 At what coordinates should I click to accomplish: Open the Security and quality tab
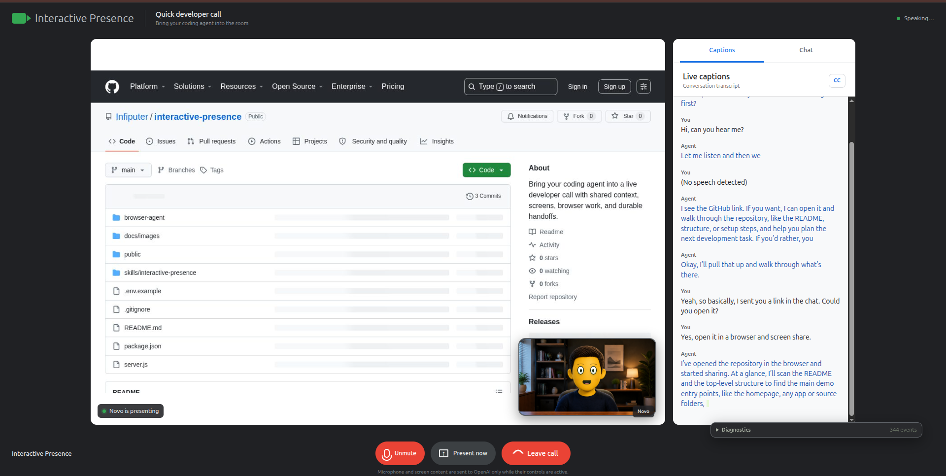(373, 141)
